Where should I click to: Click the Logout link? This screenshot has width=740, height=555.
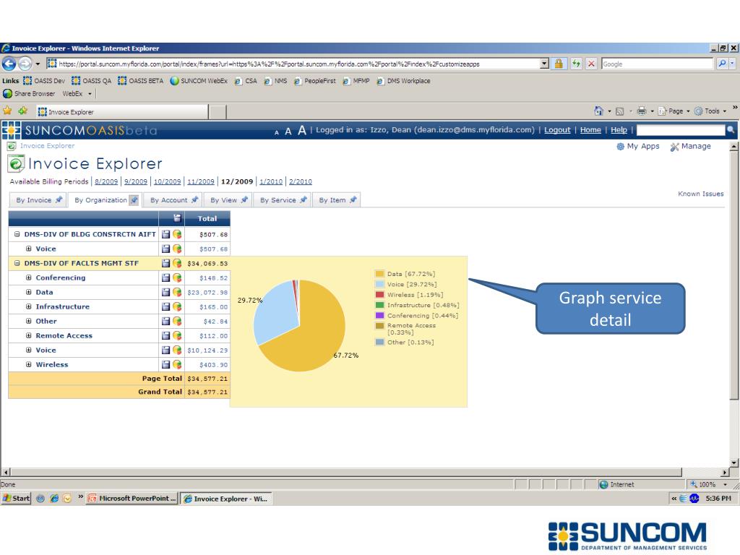(x=557, y=130)
